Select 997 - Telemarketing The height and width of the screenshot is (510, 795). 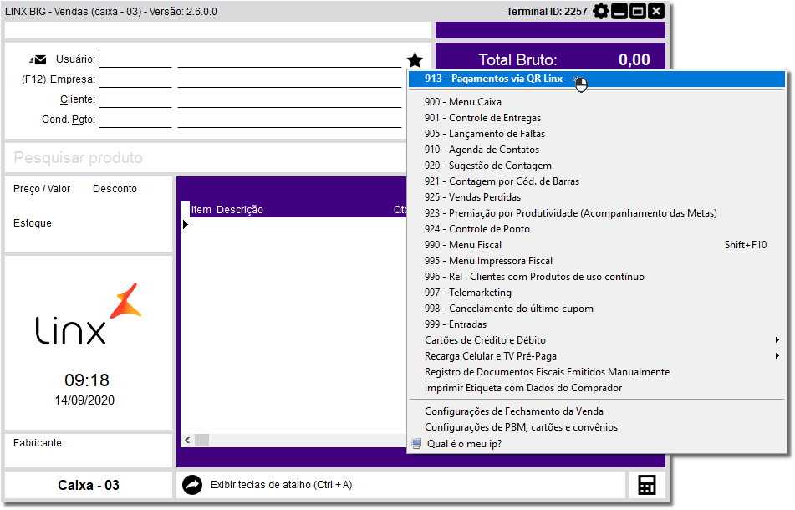click(597, 293)
